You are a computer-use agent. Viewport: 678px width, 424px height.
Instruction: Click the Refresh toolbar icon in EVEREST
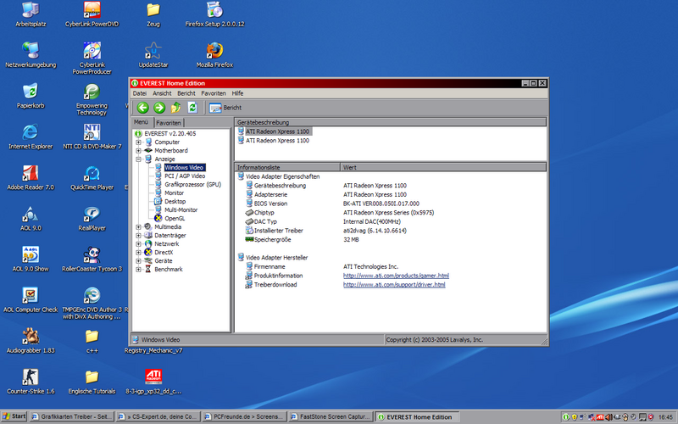click(x=192, y=108)
